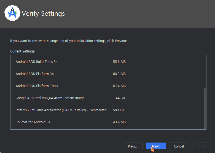
Task: Cancel the setup wizard
Action: point(179,146)
